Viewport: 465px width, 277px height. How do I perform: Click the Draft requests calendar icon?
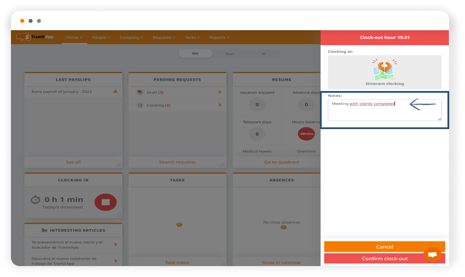140,92
